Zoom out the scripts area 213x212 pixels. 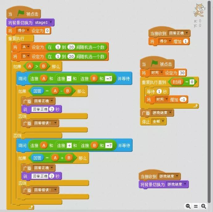coord(188,206)
